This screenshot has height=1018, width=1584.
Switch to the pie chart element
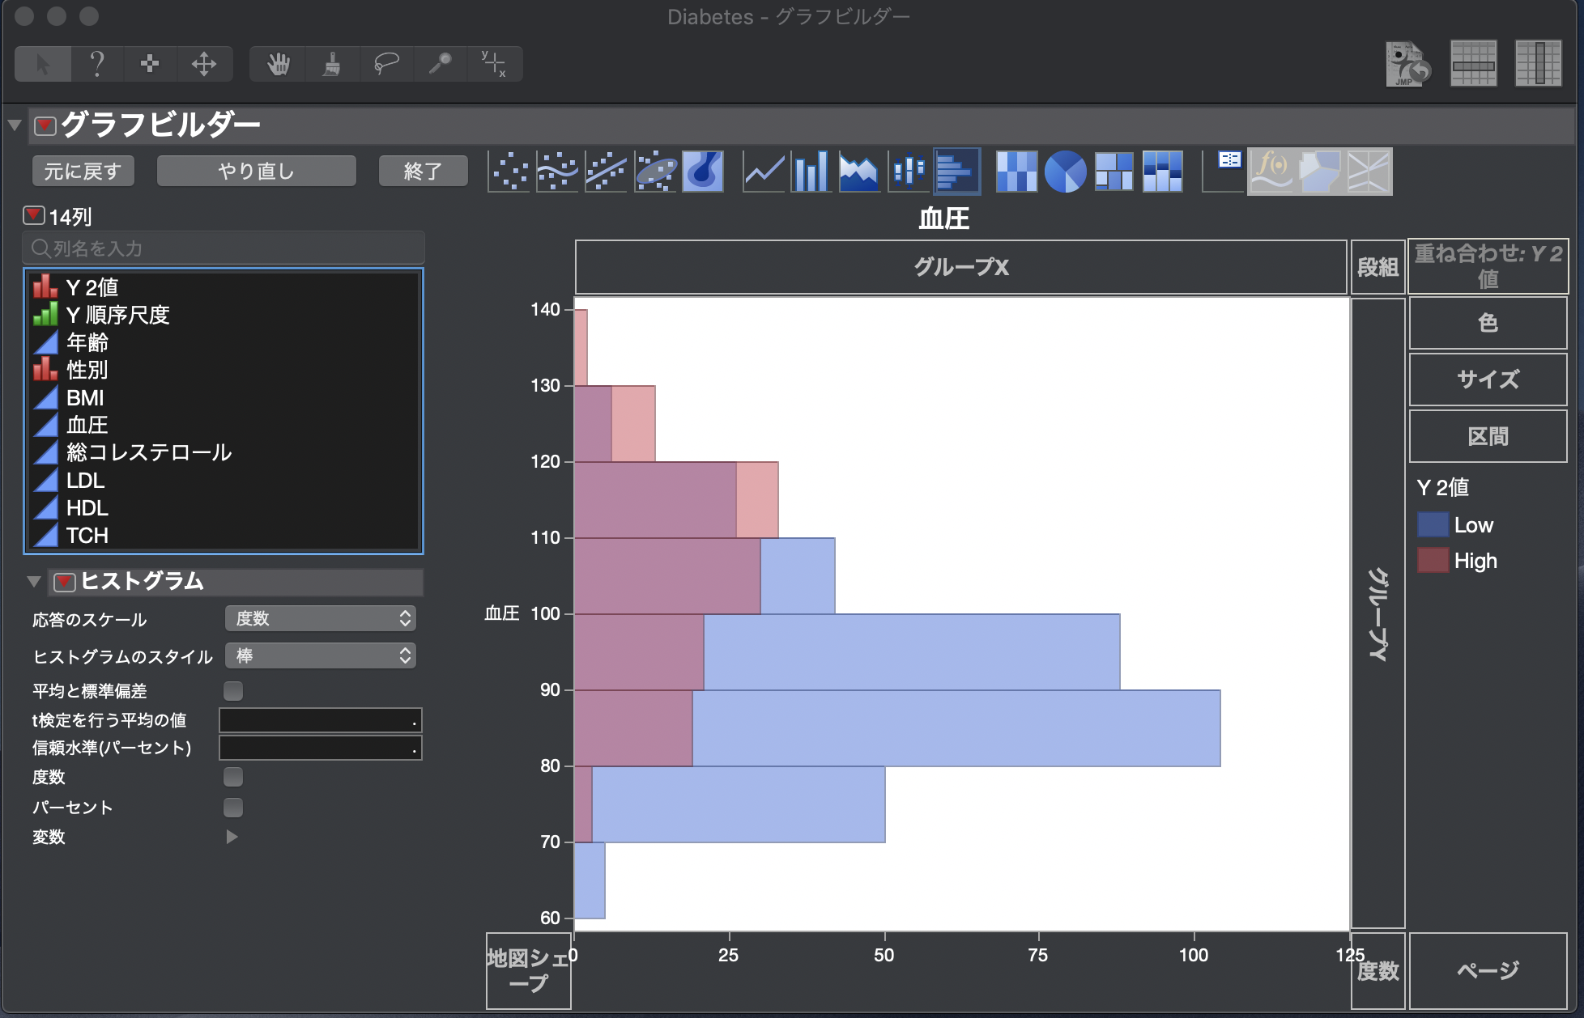click(1065, 170)
